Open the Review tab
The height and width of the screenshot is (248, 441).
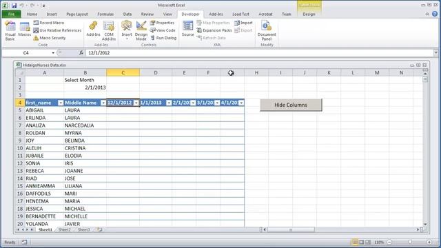147,14
